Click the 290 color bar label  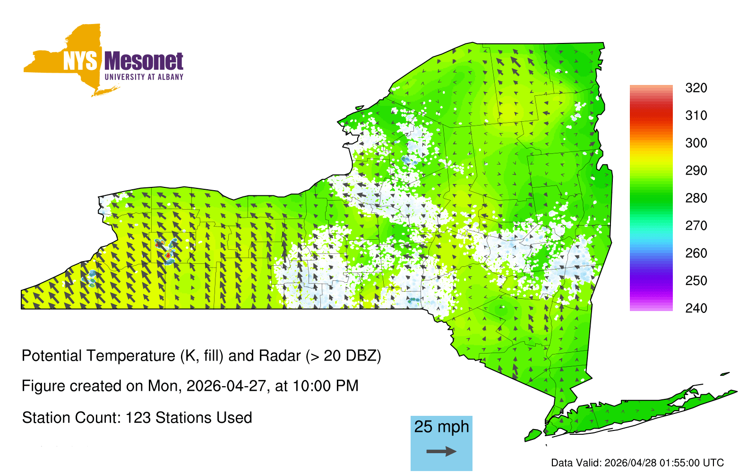pyautogui.click(x=696, y=171)
